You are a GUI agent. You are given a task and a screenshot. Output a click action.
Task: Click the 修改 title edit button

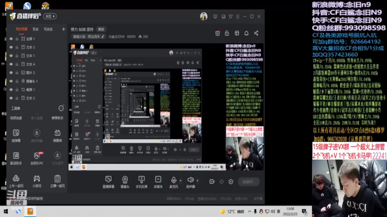point(101,29)
